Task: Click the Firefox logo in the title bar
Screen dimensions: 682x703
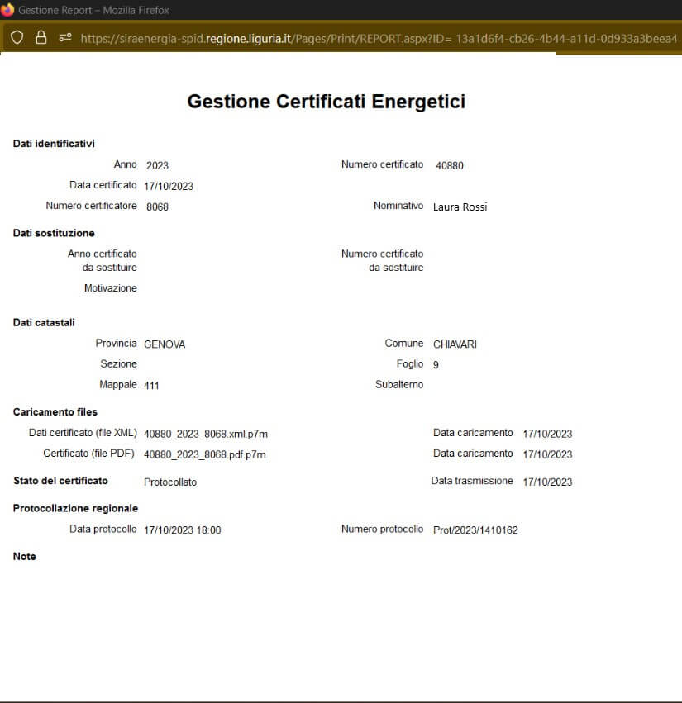Action: 7,9
